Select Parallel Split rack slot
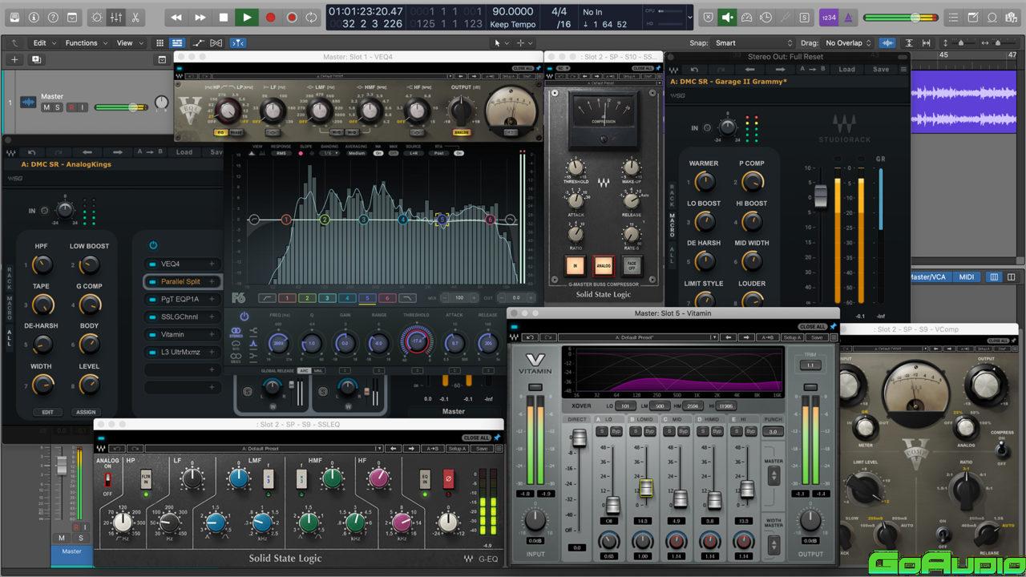 (x=182, y=281)
